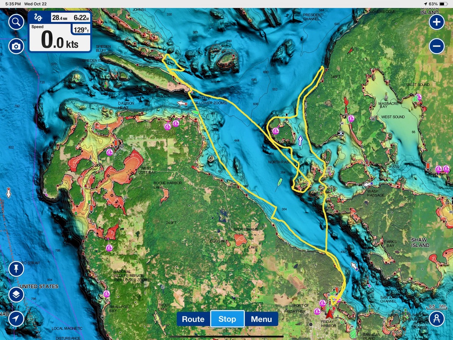Tap the 0.5 NM scale bar
Image resolution: width=453 pixels, height=340 pixels.
click(437, 307)
